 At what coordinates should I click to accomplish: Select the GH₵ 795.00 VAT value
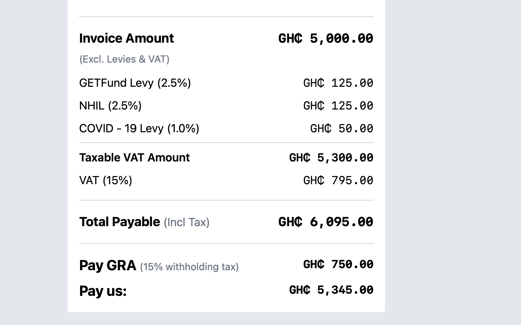coord(338,181)
